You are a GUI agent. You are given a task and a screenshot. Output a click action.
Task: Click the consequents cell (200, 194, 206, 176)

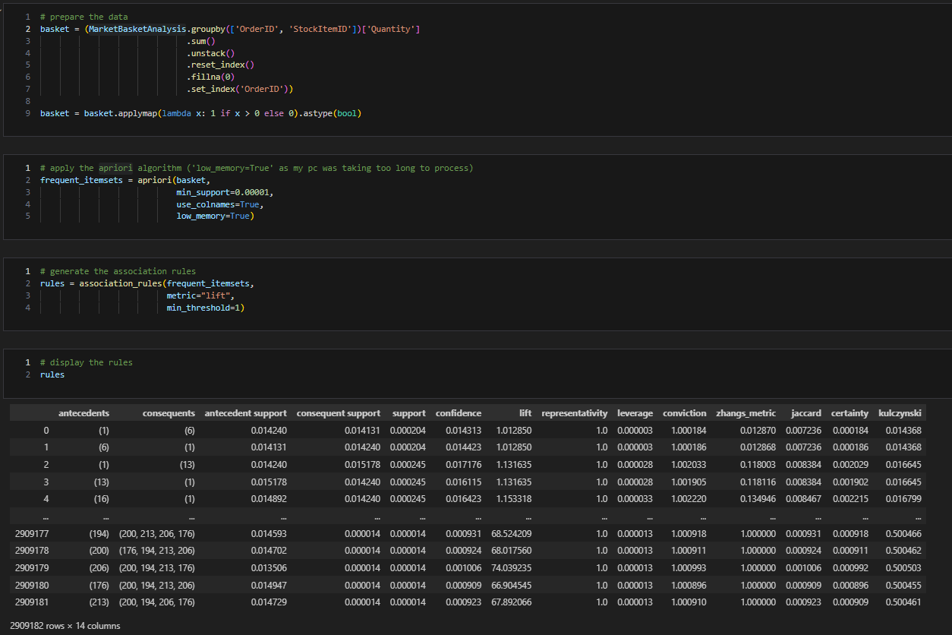[x=157, y=602]
